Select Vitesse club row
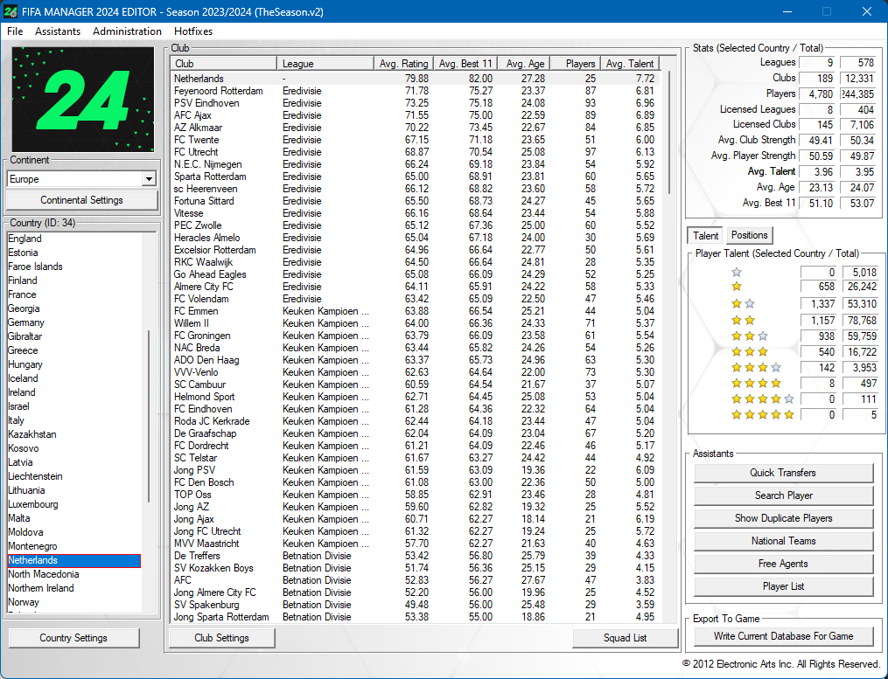888x679 pixels. (x=415, y=213)
